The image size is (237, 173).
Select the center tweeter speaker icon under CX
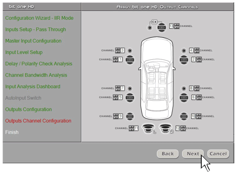[x=150, y=28]
